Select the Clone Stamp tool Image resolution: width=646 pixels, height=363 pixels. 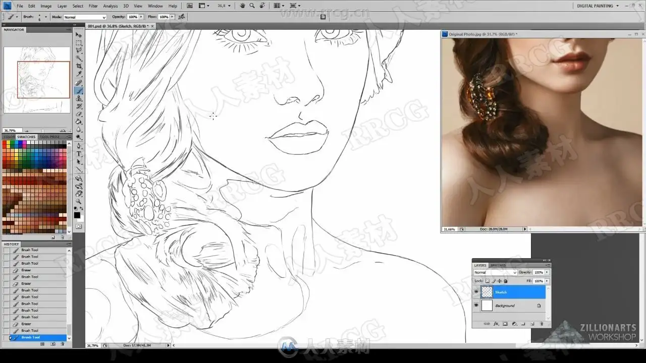click(x=79, y=98)
